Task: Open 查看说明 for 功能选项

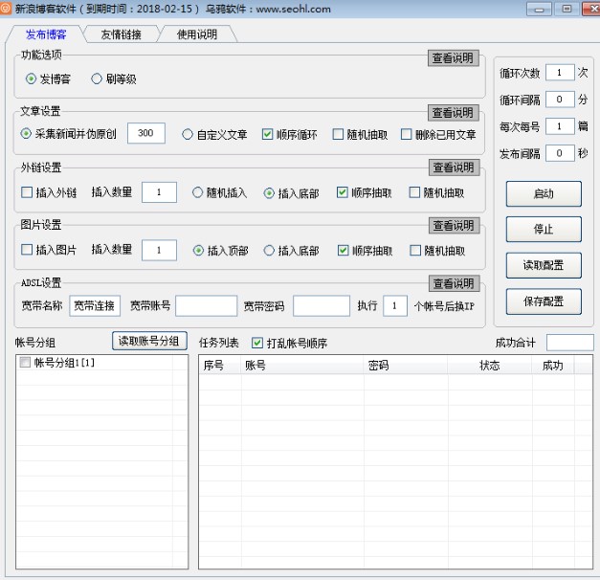Action: coord(452,58)
